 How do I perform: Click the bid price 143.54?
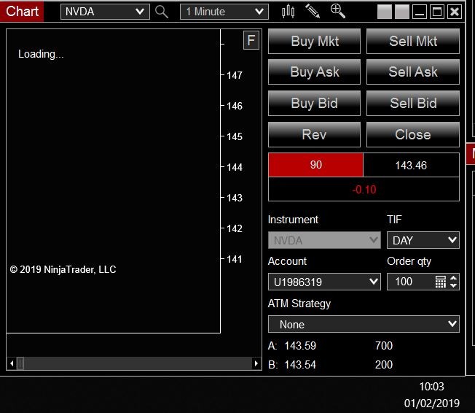click(300, 364)
